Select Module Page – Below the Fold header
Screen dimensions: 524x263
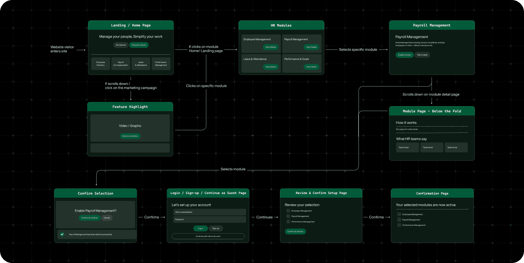click(x=432, y=111)
